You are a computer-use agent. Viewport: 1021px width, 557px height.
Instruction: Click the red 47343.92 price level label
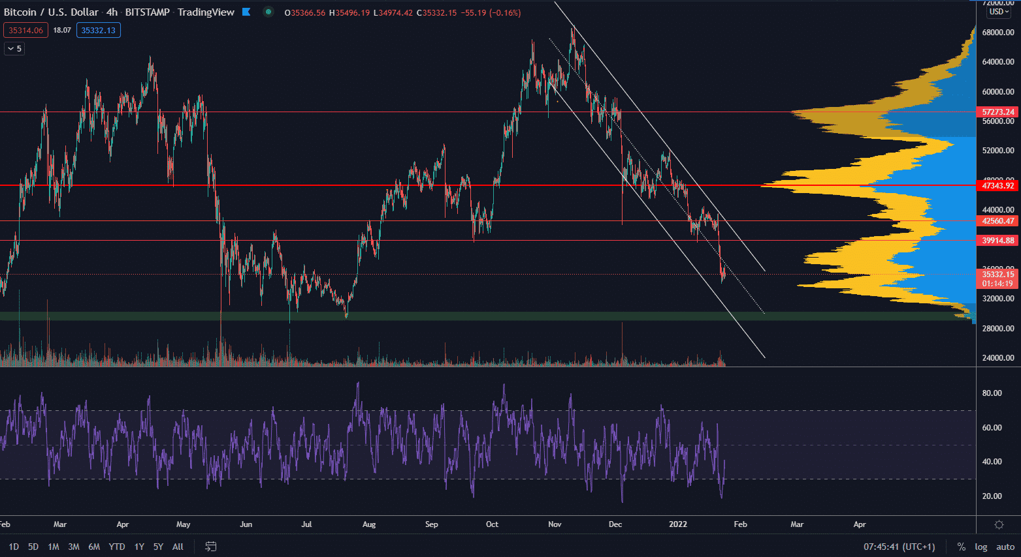[997, 186]
